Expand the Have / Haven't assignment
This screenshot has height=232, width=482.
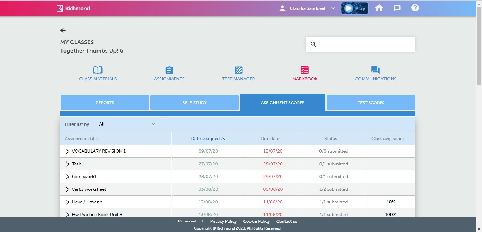click(68, 202)
